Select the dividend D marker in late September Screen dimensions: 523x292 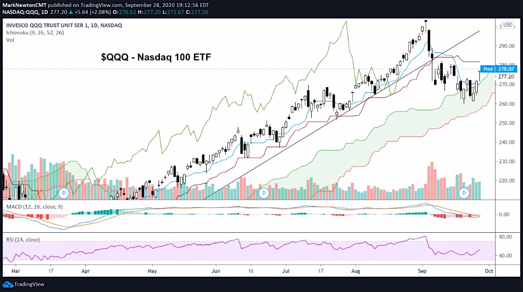(465, 192)
